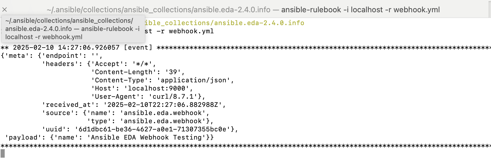
Task: Click the event timestamp 2025-02-10 14:27:06.926057
Action: click(x=66, y=47)
